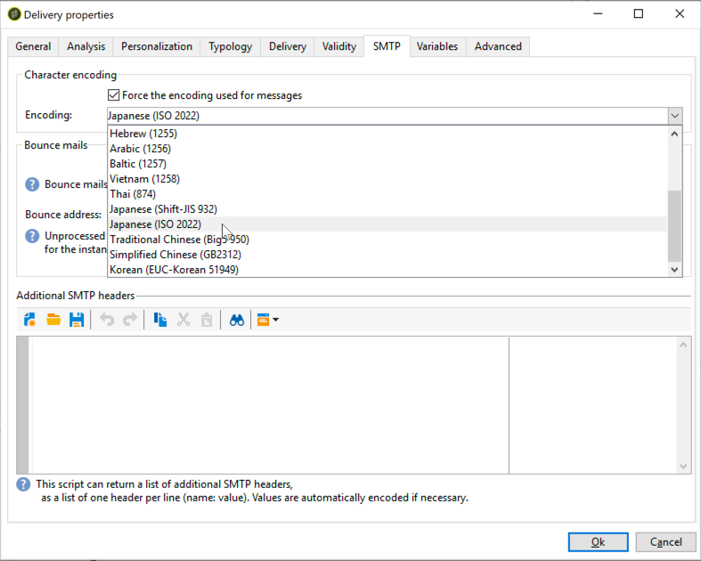701x561 pixels.
Task: Select Japanese (ISO 2022) in list
Action: pos(387,224)
